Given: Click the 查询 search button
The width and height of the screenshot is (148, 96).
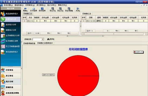Looking at the screenshot, I should coord(51,39).
